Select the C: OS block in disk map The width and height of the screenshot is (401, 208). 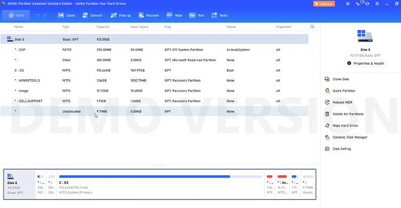click(x=160, y=184)
